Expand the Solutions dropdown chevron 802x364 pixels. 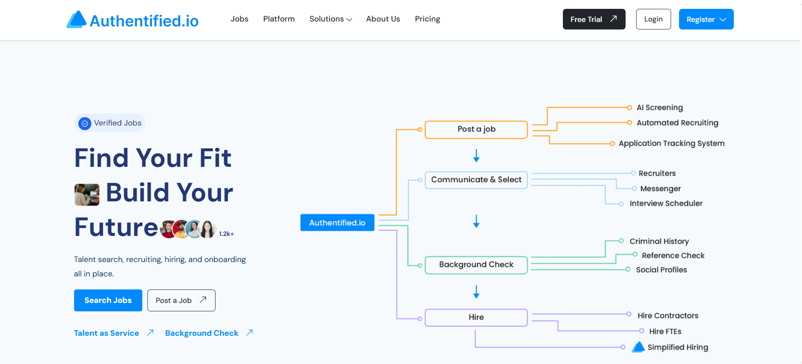pos(349,19)
